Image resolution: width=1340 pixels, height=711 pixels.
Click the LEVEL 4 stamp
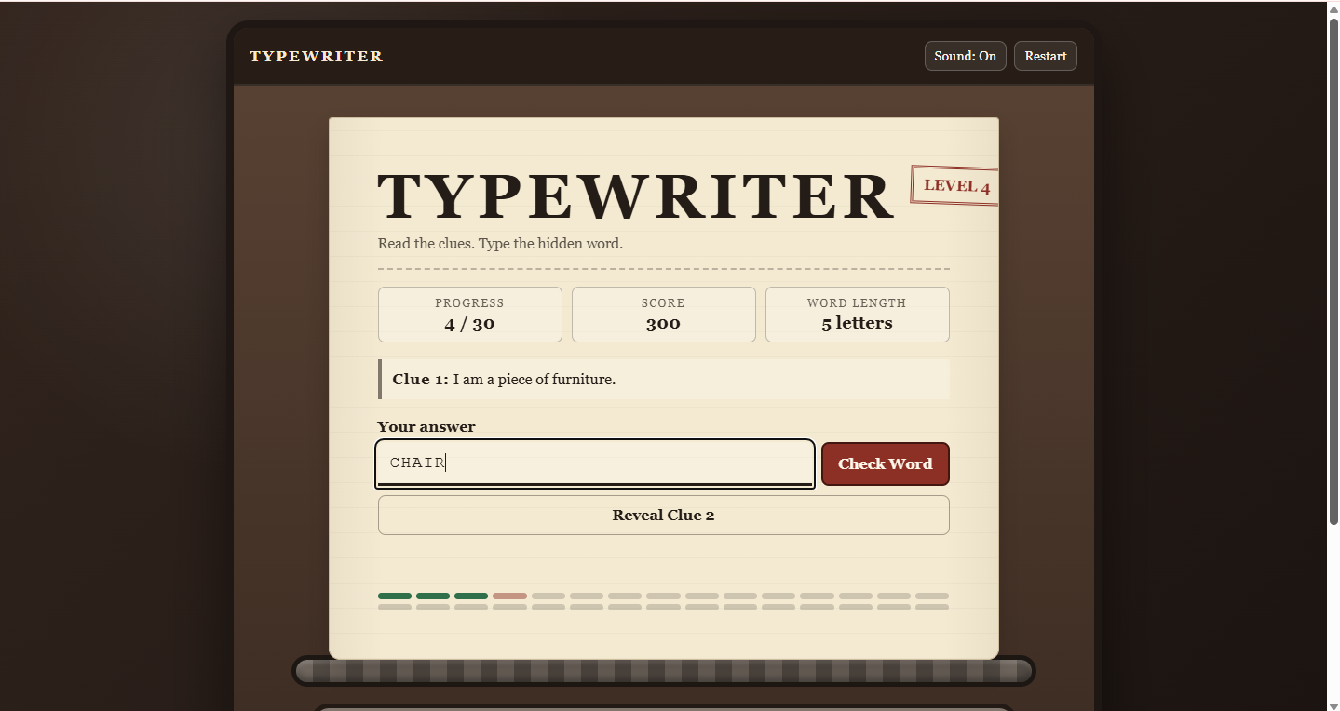(955, 186)
